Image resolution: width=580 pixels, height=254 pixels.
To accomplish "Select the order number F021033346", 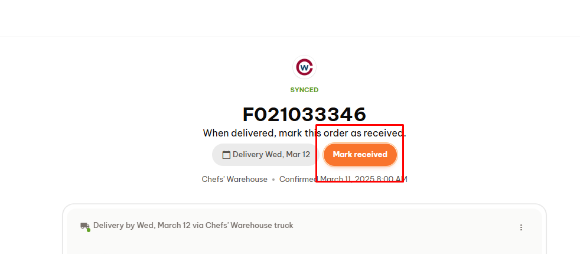I will coord(304,114).
